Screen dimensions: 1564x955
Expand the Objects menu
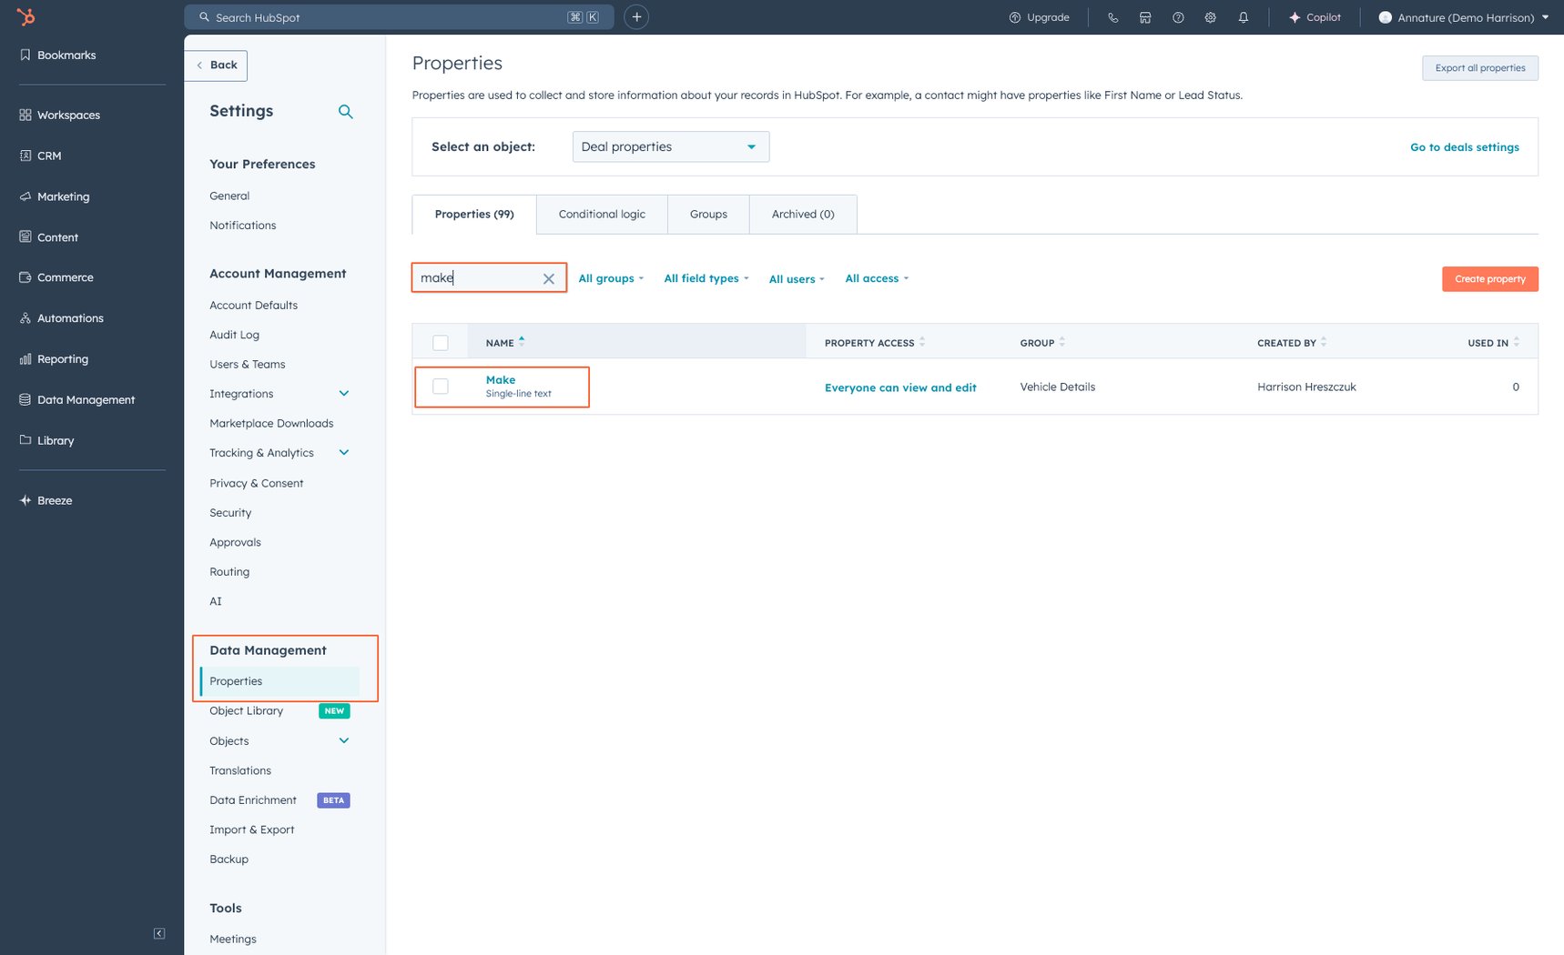click(344, 740)
